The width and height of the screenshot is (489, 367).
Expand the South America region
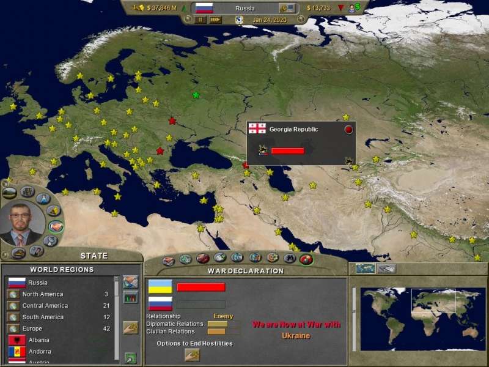43,317
